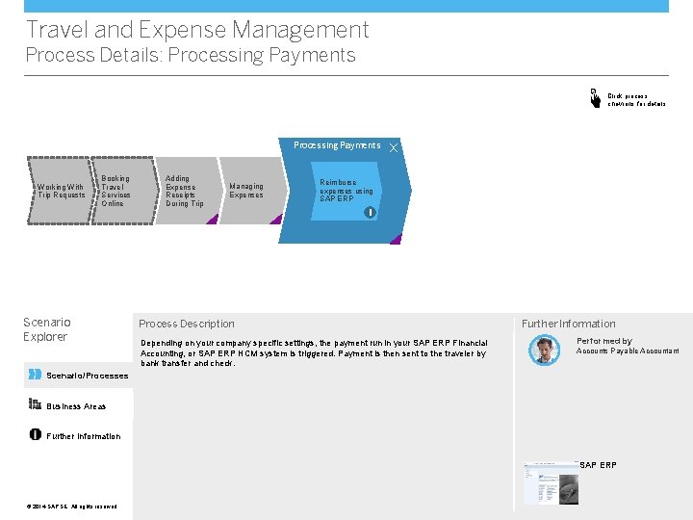Screen dimensions: 693x520
Task: Click the hand pointer icon near click hint
Action: click(596, 98)
